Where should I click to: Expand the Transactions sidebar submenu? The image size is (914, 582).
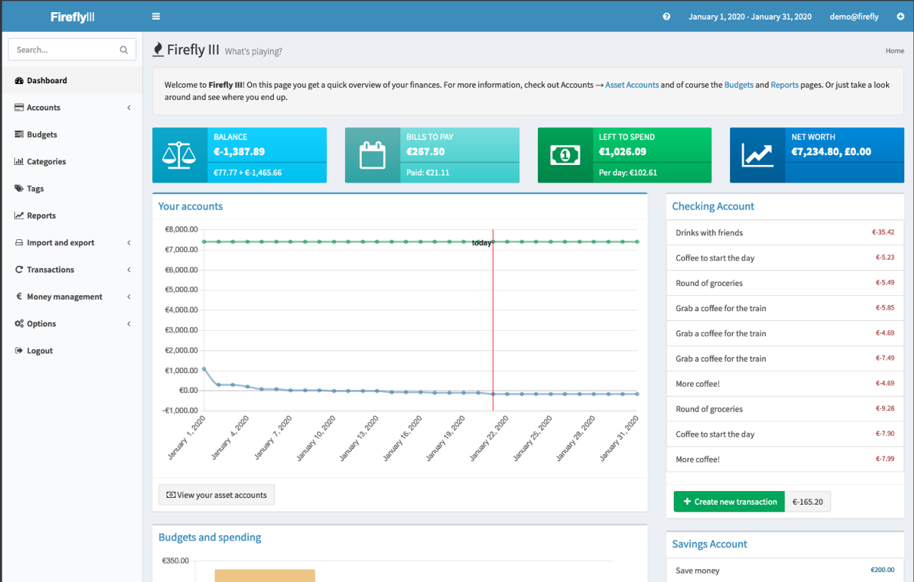72,269
